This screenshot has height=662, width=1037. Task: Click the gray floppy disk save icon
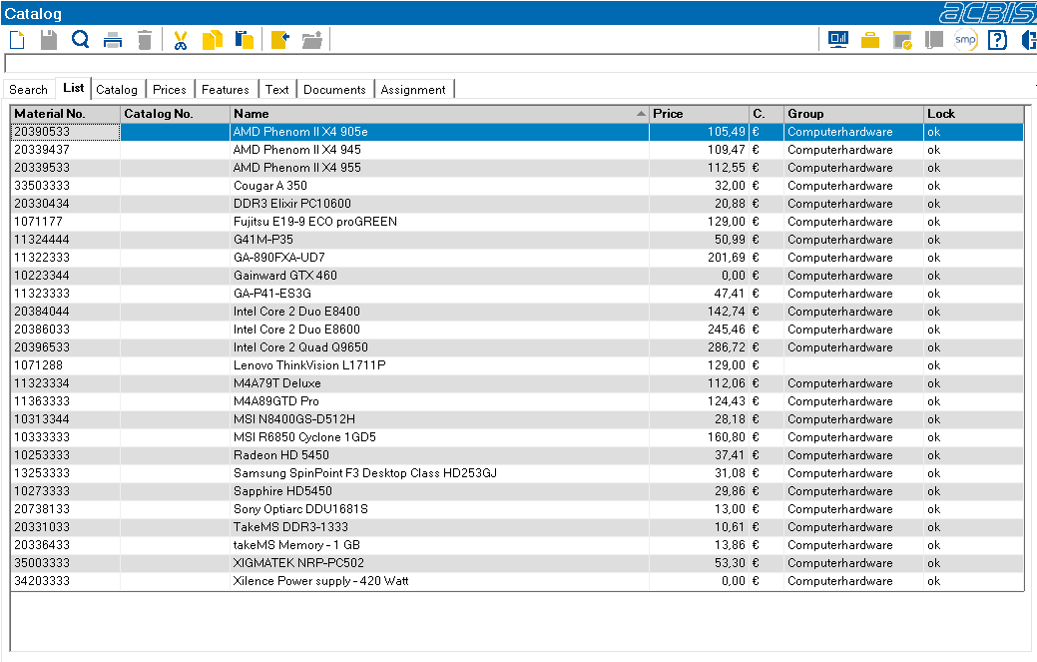tap(49, 40)
